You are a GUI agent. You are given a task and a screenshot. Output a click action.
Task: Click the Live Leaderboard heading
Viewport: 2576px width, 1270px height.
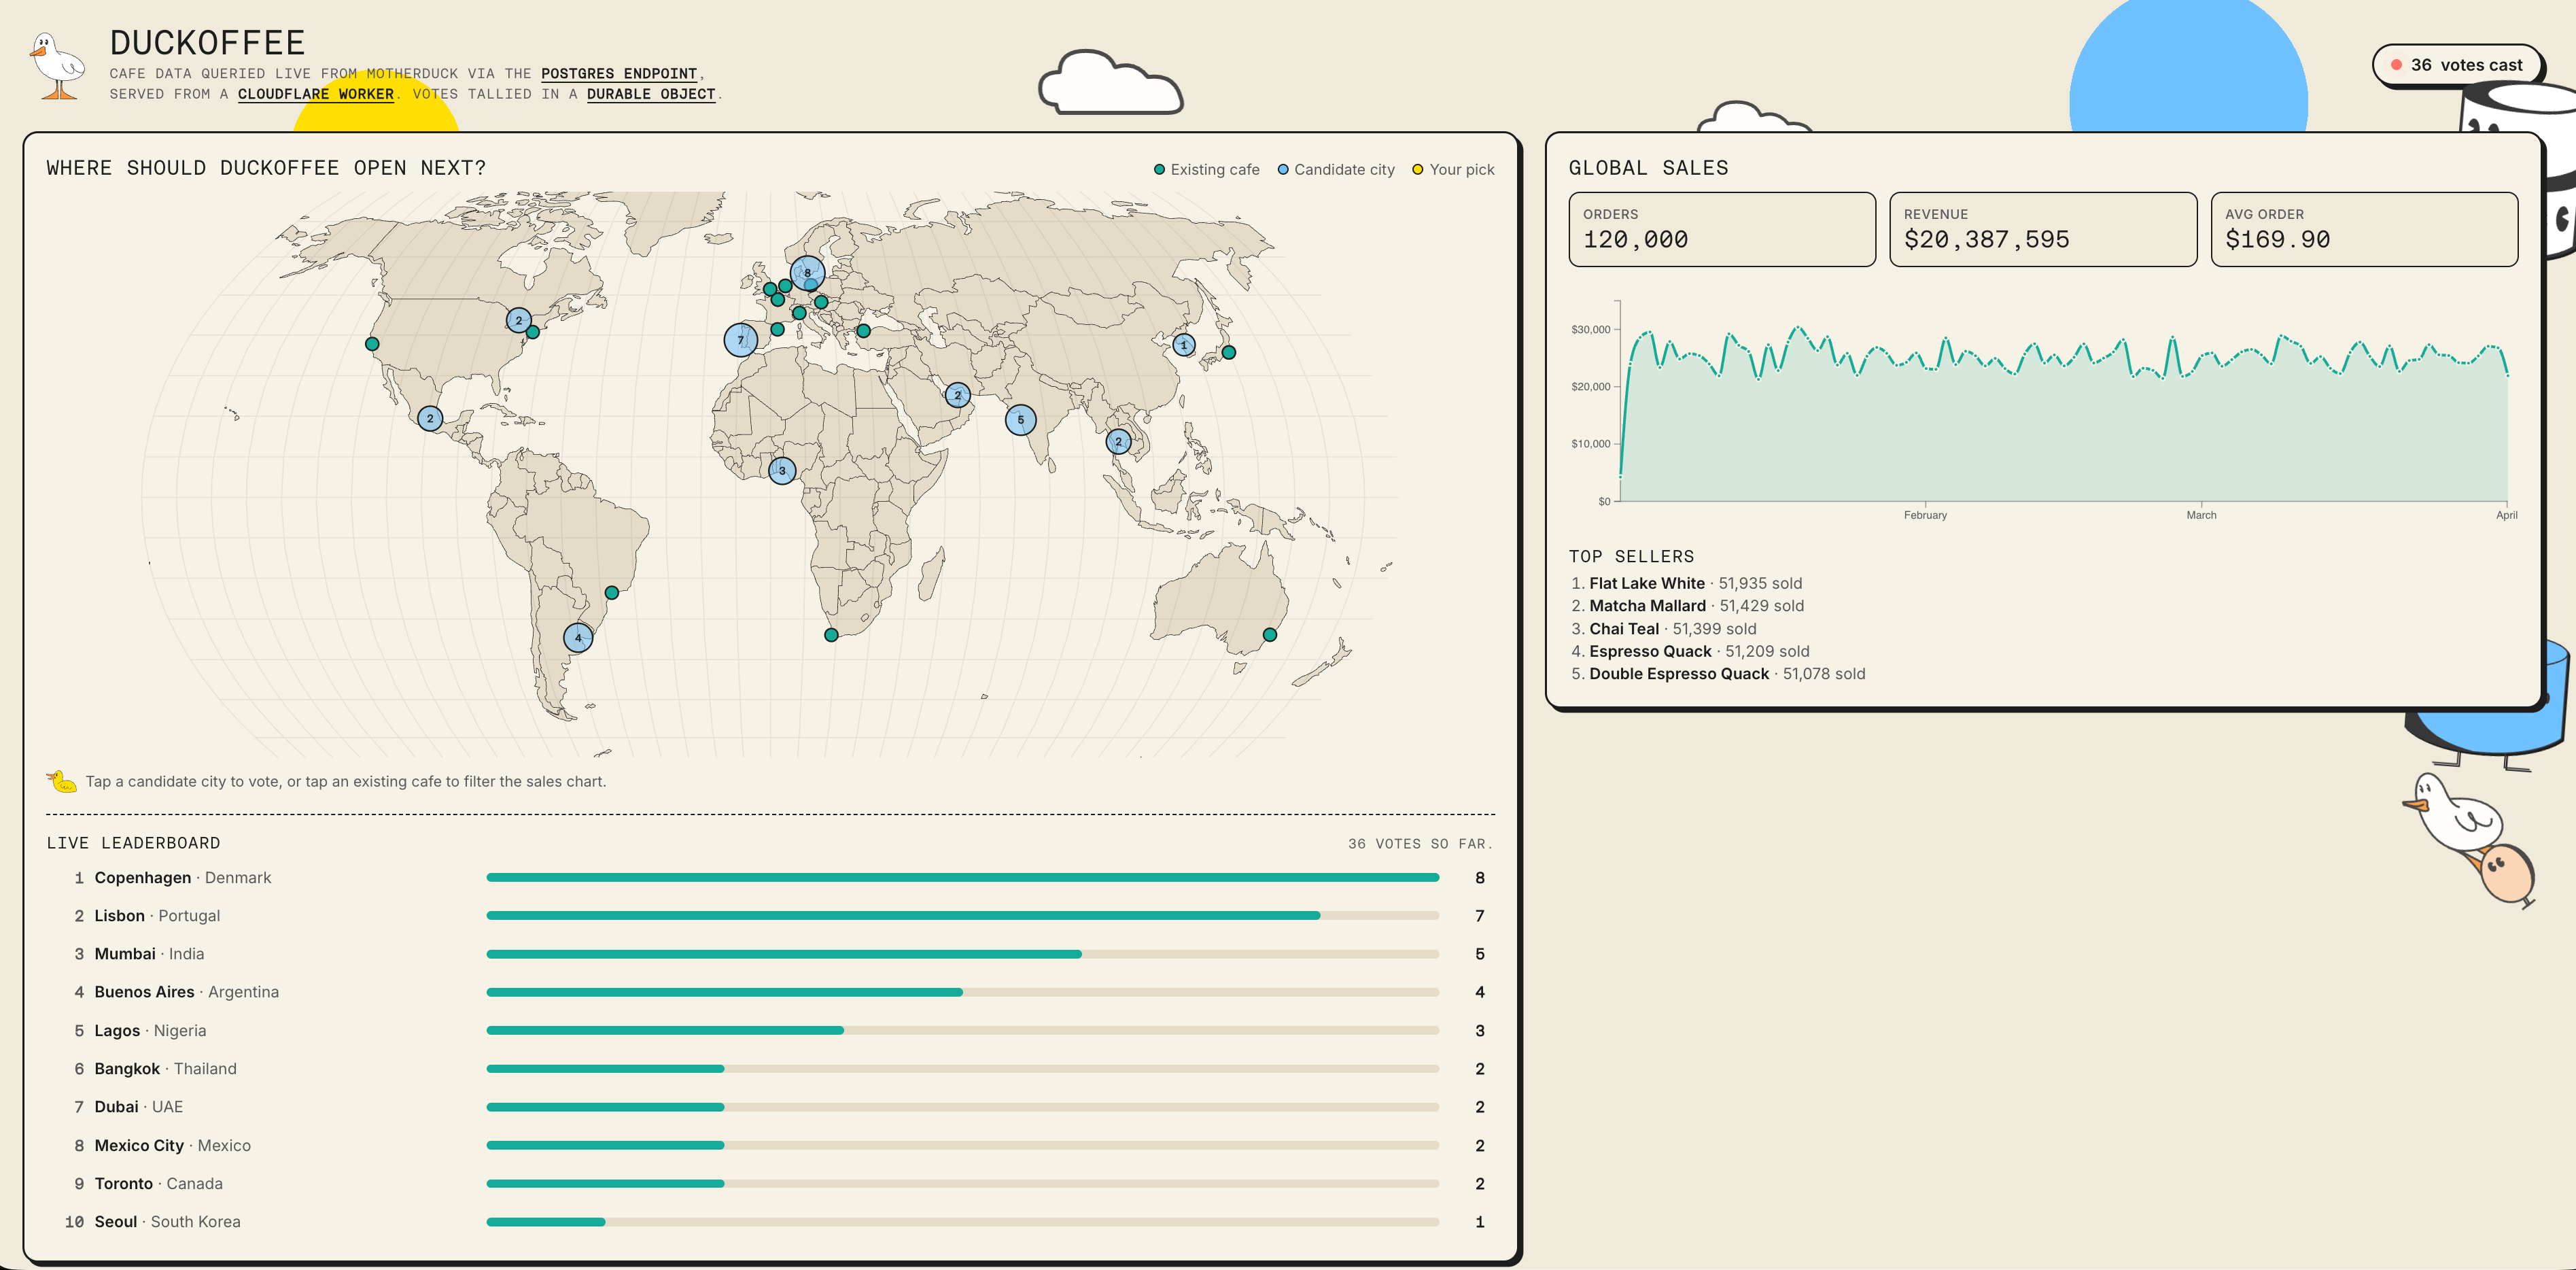tap(133, 843)
